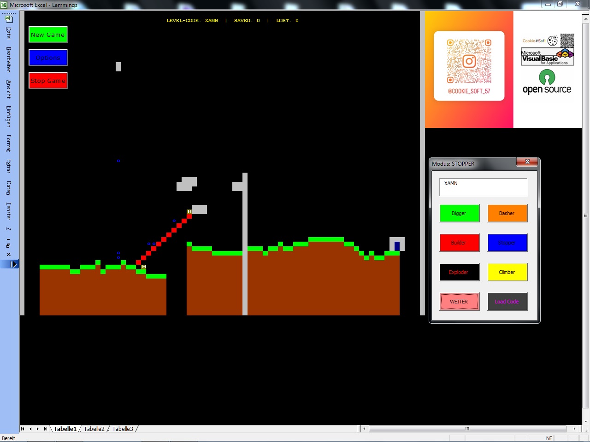This screenshot has width=590, height=442.
Task: Click the Load Code button
Action: pyautogui.click(x=507, y=302)
